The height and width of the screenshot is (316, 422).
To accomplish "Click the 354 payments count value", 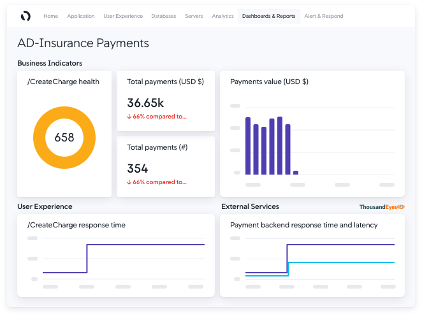I will [x=137, y=169].
